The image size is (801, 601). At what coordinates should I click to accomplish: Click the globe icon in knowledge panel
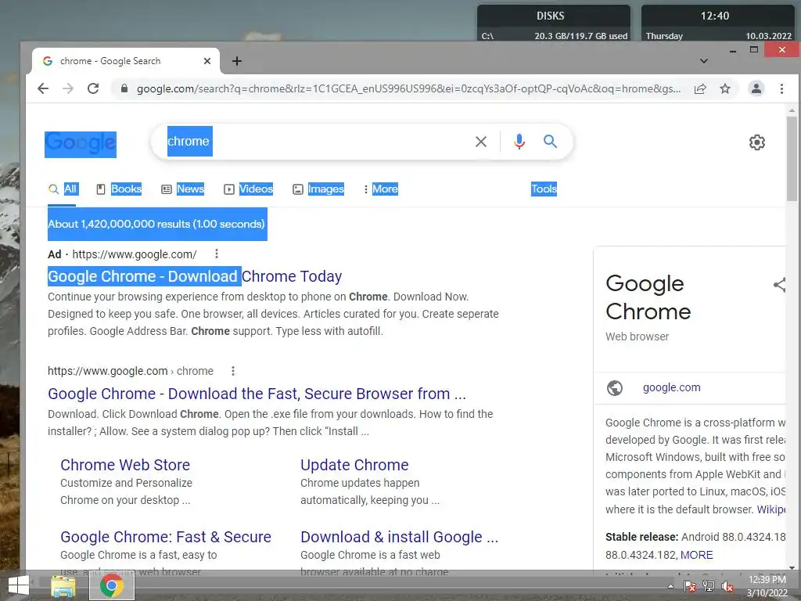click(x=615, y=388)
